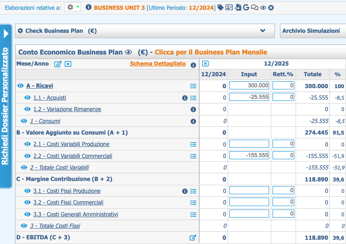Click the tag icon beside Business Unit 3
The width and height of the screenshot is (346, 244).
220,7
